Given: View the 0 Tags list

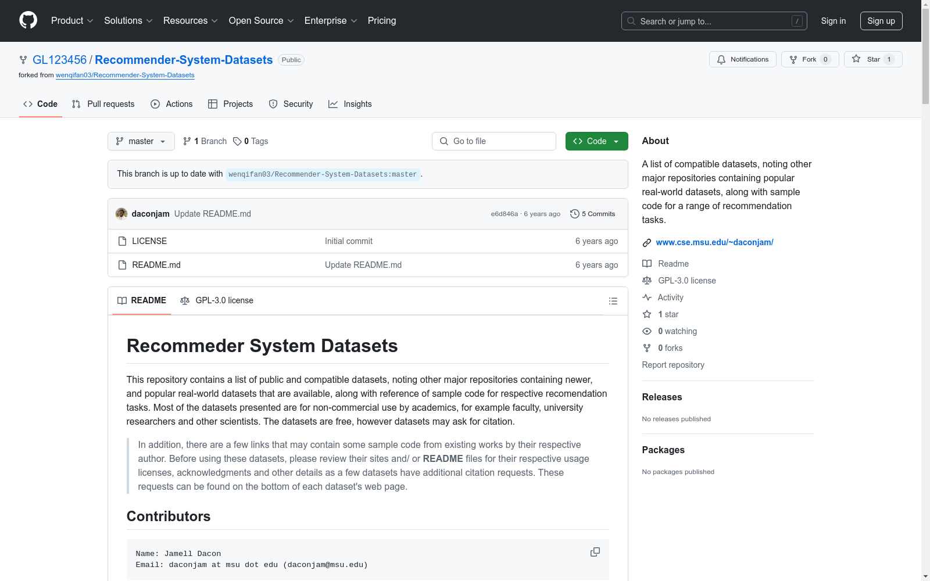Looking at the screenshot, I should pyautogui.click(x=251, y=141).
